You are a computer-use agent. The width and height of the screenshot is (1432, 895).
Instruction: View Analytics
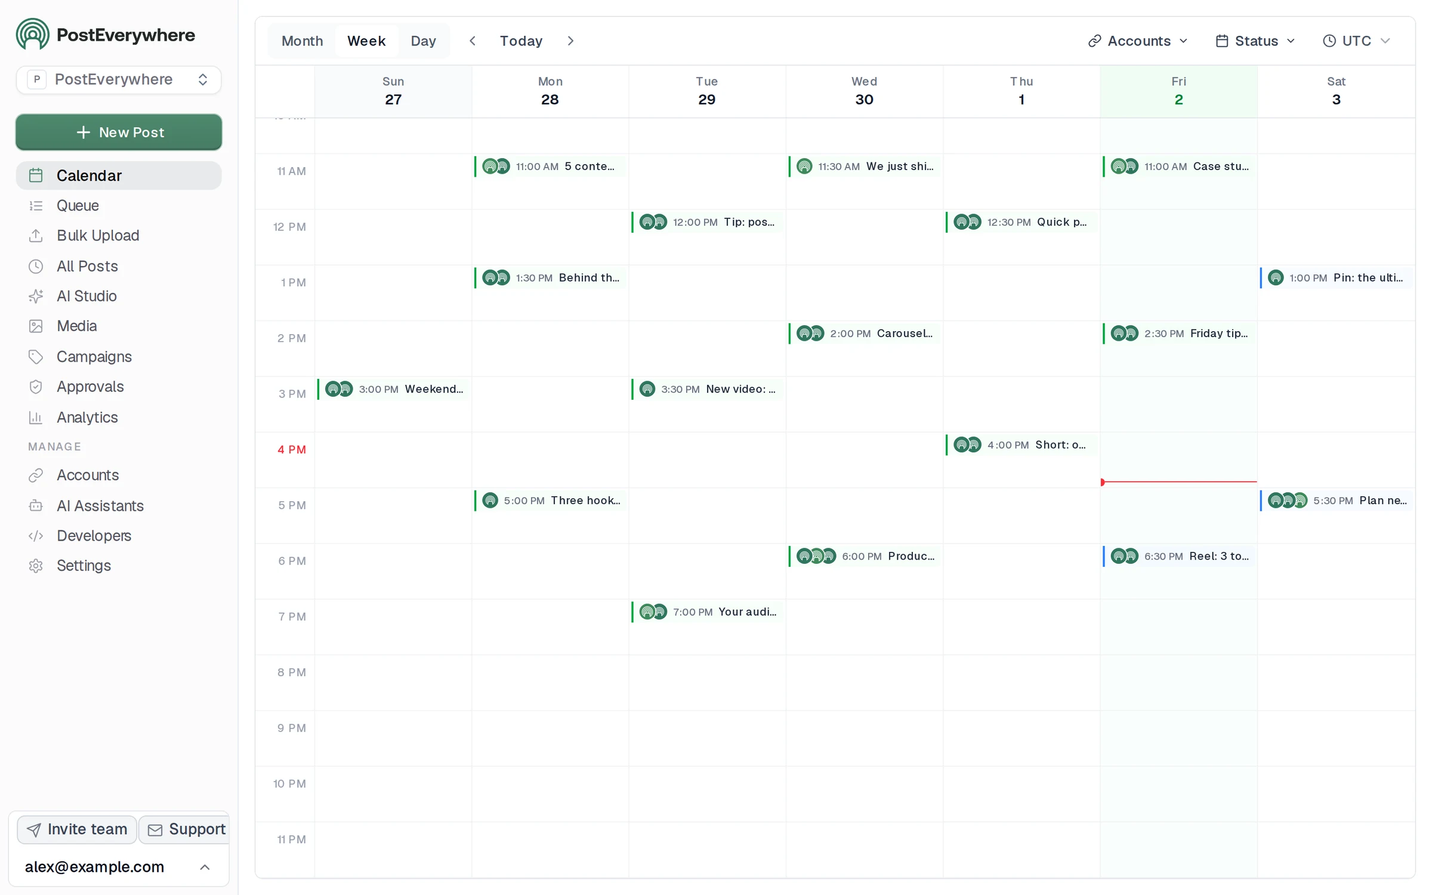pos(119,416)
